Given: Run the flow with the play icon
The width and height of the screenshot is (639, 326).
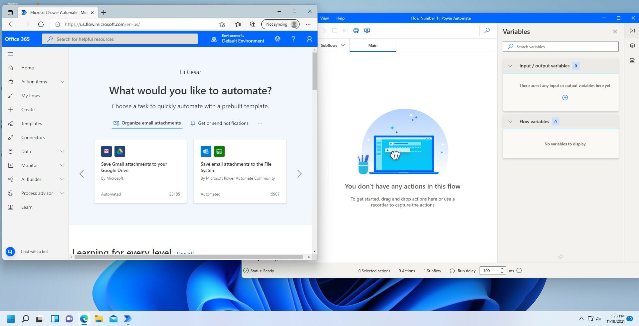Looking at the screenshot, I should pos(324,31).
